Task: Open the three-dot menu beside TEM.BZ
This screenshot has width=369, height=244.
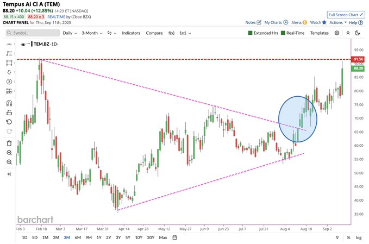Action: point(28,44)
